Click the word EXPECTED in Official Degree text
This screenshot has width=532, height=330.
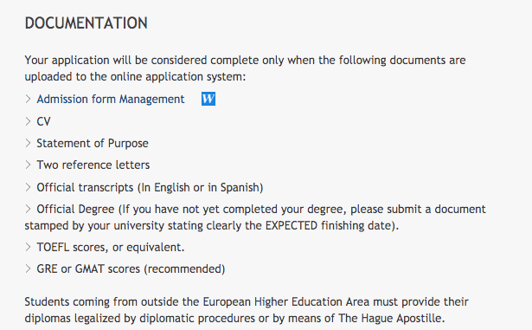click(292, 226)
